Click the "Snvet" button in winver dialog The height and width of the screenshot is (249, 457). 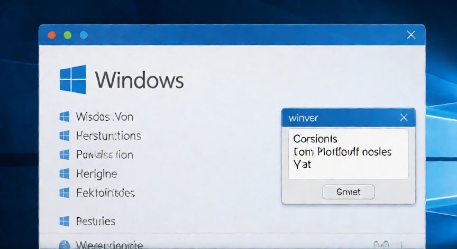(x=349, y=192)
